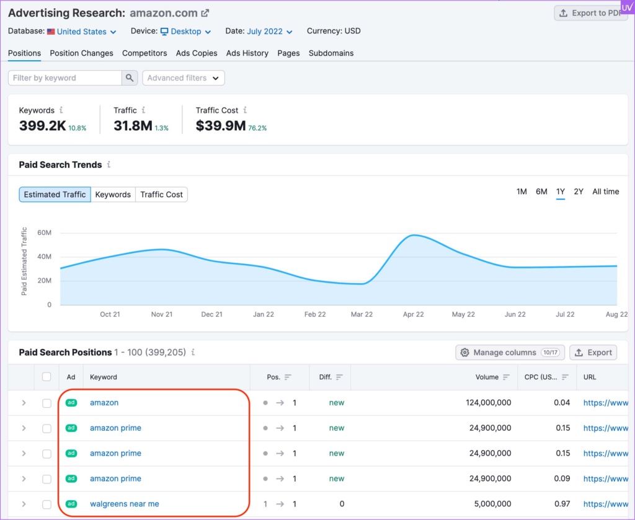The width and height of the screenshot is (635, 520).
Task: Open the Ads Copies tab
Action: (x=197, y=53)
